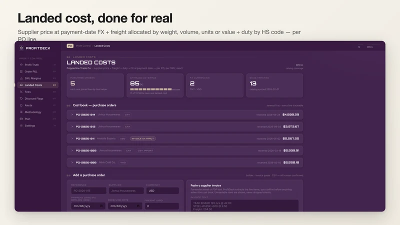The width and height of the screenshot is (400, 225).
Task: Open the Methodology book icon
Action: pos(21,112)
